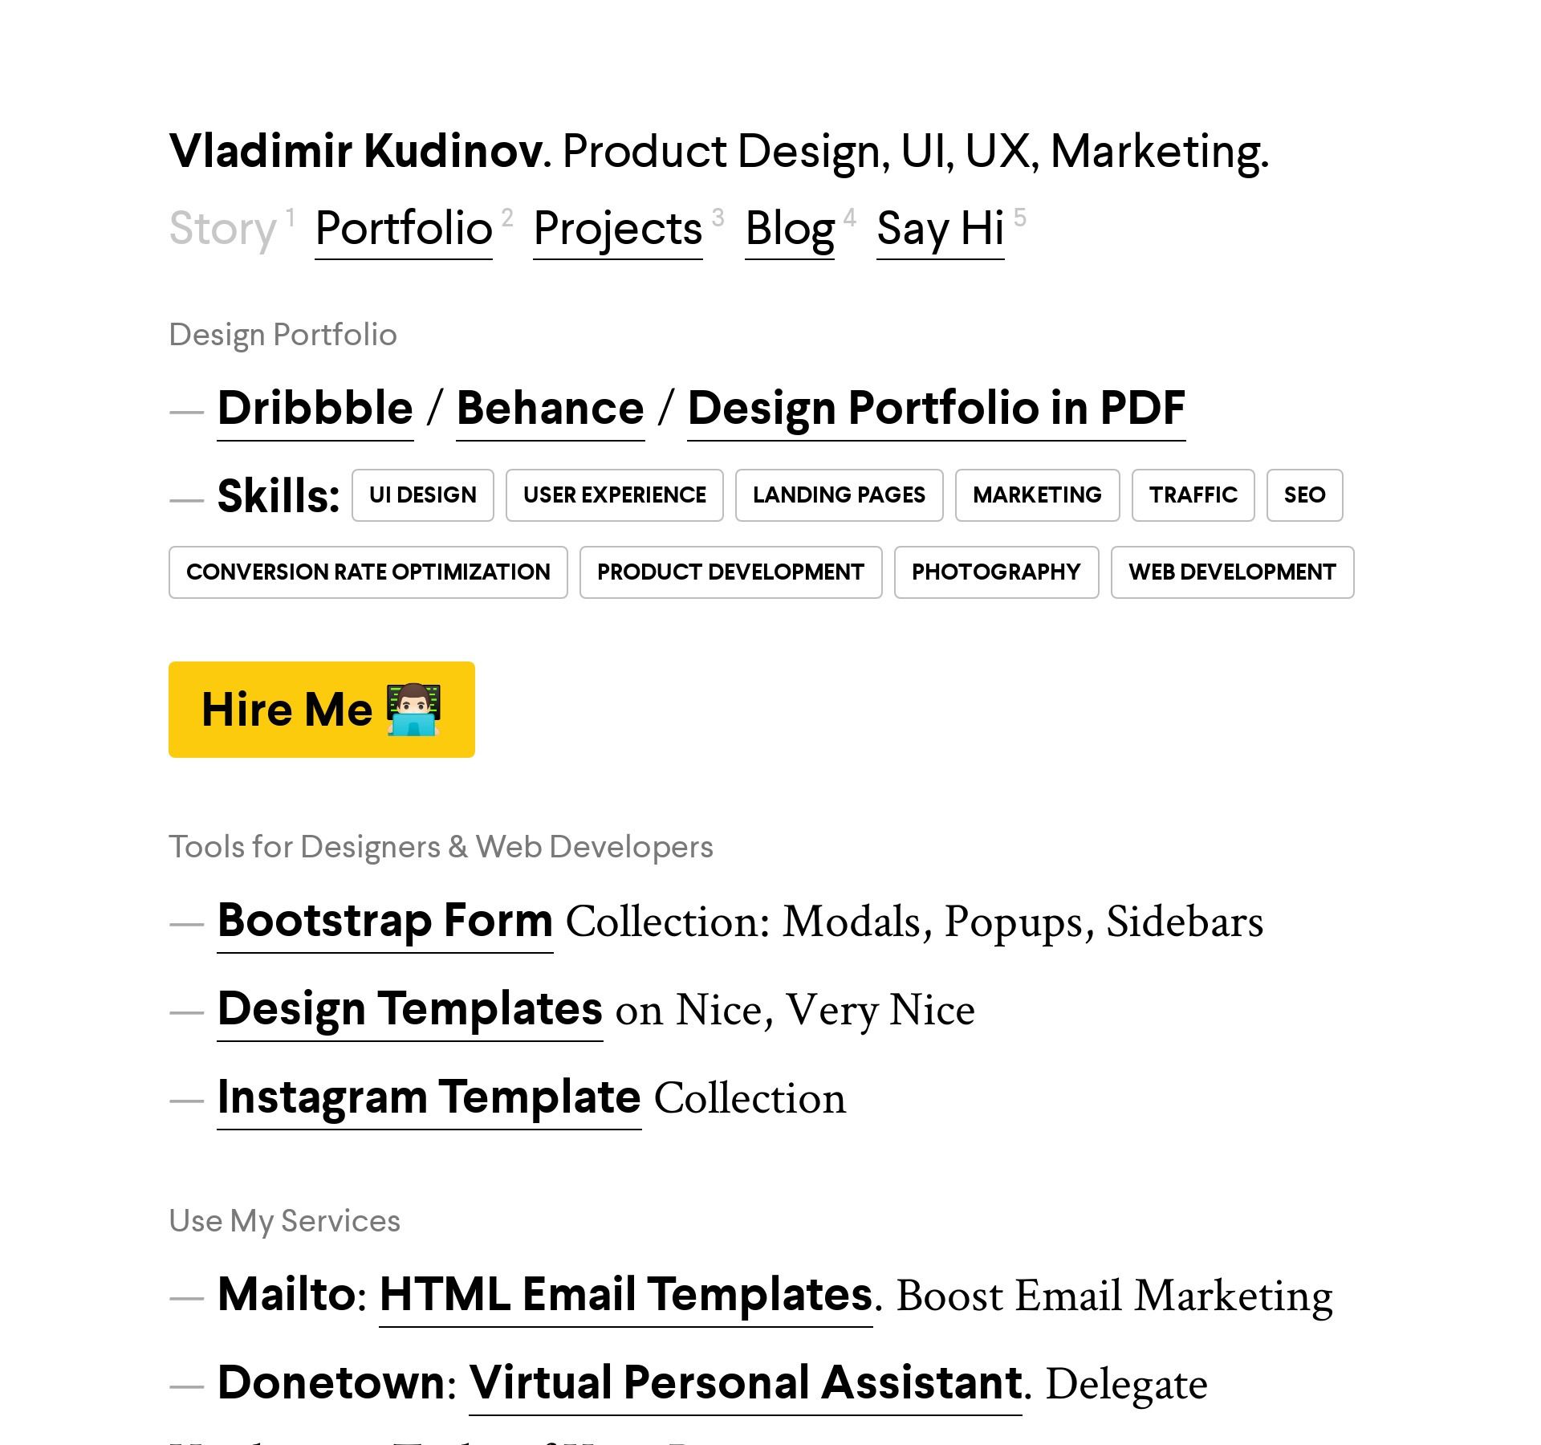Select CONVERSION RATE OPTIMIZATION tag

click(x=368, y=572)
